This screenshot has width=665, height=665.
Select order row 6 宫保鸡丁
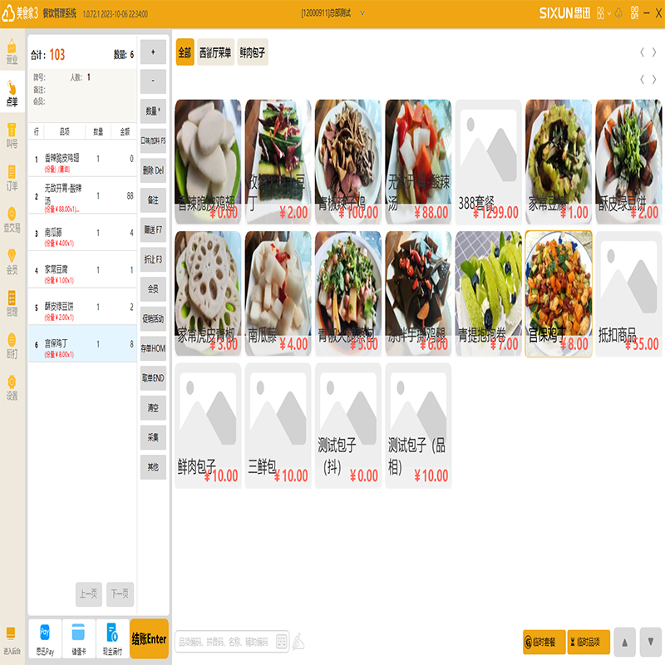point(82,343)
